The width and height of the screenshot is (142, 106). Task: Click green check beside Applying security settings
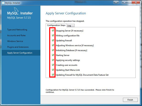(53, 60)
